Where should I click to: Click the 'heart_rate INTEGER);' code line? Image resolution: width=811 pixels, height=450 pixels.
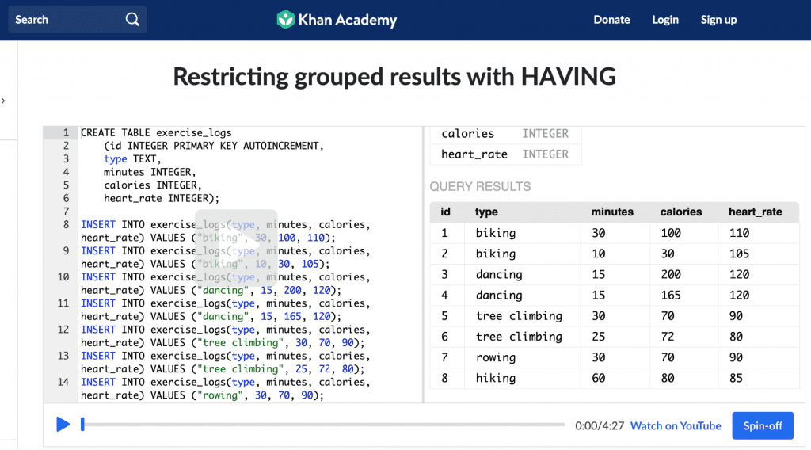(162, 199)
